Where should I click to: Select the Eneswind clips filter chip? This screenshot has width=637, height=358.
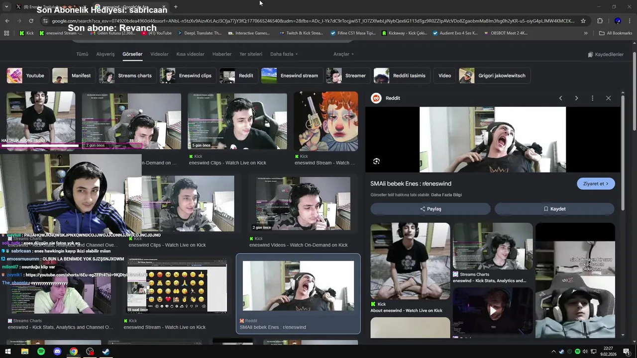(x=188, y=76)
